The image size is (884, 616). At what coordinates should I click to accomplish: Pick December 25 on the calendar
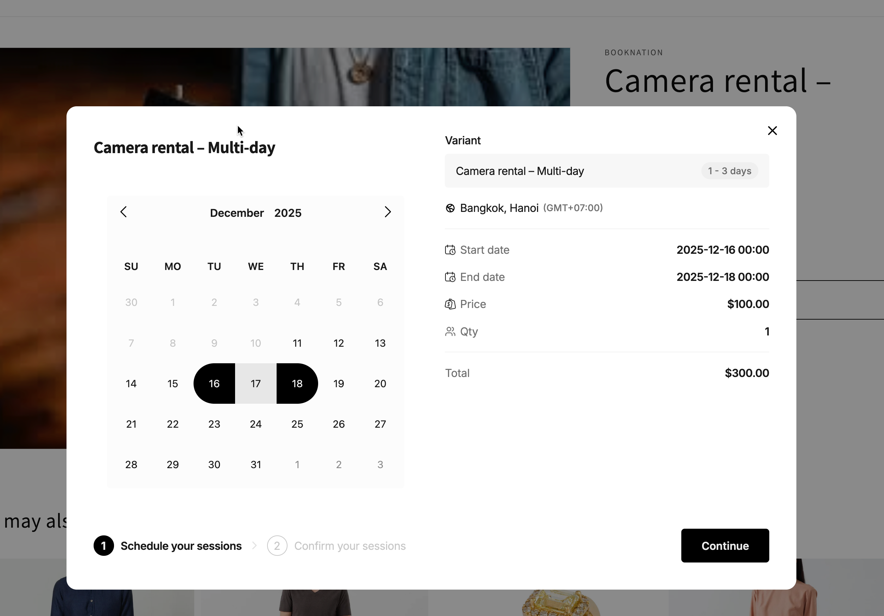[297, 424]
